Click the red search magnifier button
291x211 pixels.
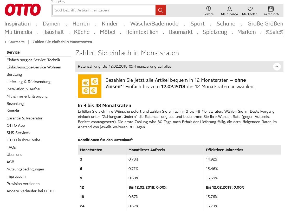[x=160, y=10]
